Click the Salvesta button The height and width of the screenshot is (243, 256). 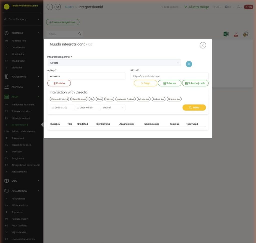[170, 83]
